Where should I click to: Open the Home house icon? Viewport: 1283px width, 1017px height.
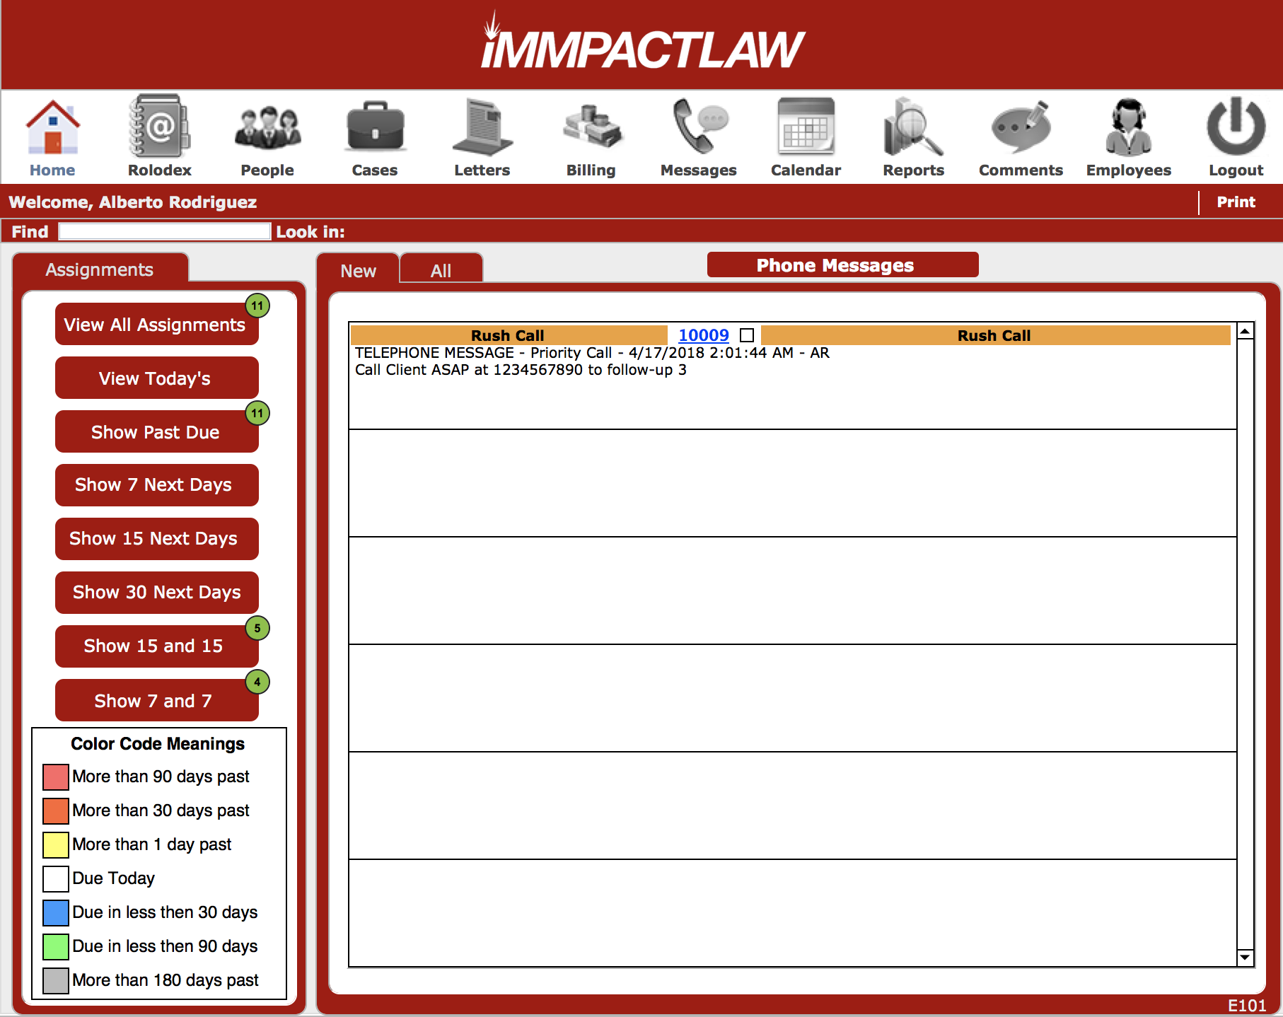click(52, 127)
